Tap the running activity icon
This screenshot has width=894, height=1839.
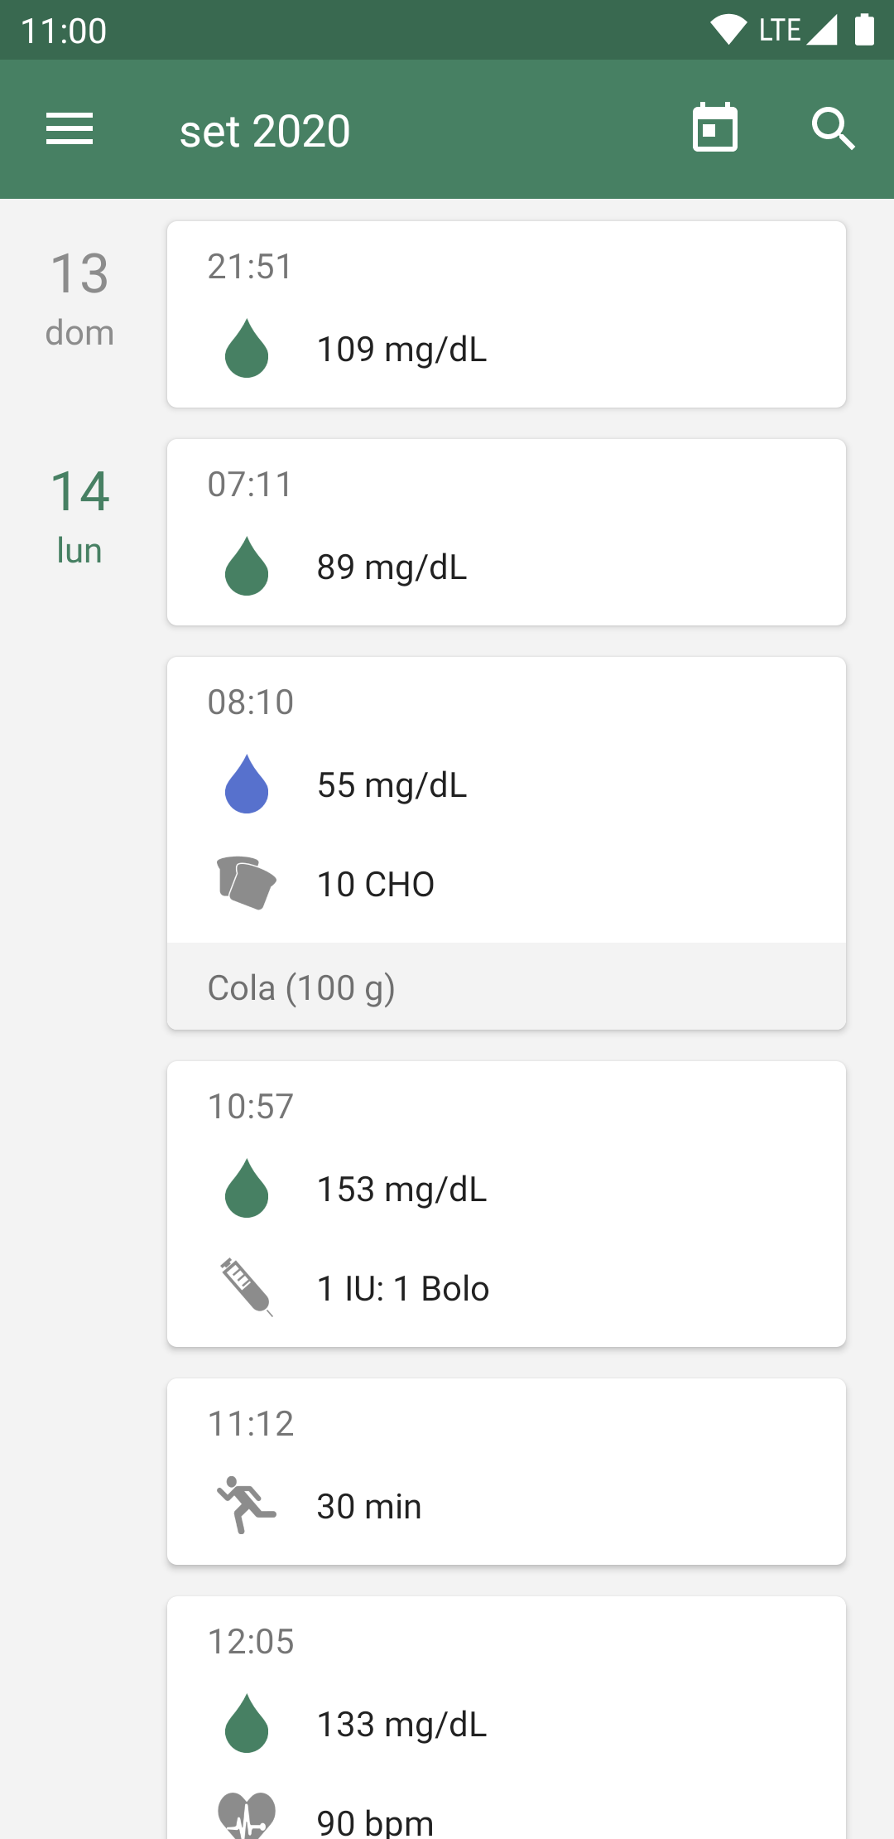point(246,1505)
